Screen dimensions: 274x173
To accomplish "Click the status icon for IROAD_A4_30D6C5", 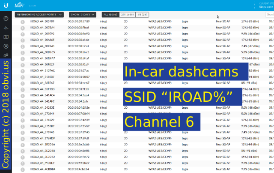I will (23, 53).
